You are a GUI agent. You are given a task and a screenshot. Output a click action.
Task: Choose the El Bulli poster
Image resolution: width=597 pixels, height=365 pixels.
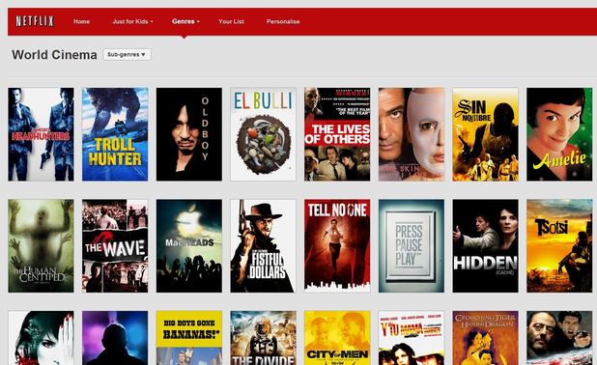coord(263,134)
